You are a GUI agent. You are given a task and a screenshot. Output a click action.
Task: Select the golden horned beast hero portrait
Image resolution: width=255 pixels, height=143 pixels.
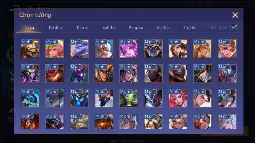tap(30, 49)
